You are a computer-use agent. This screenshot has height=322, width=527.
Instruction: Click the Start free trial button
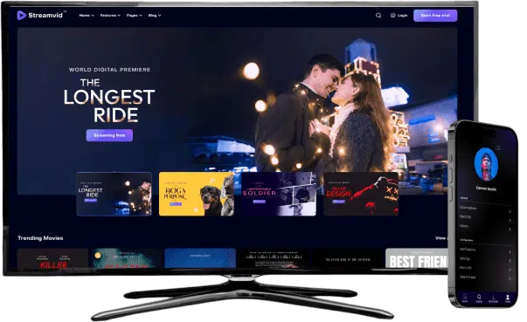[435, 16]
